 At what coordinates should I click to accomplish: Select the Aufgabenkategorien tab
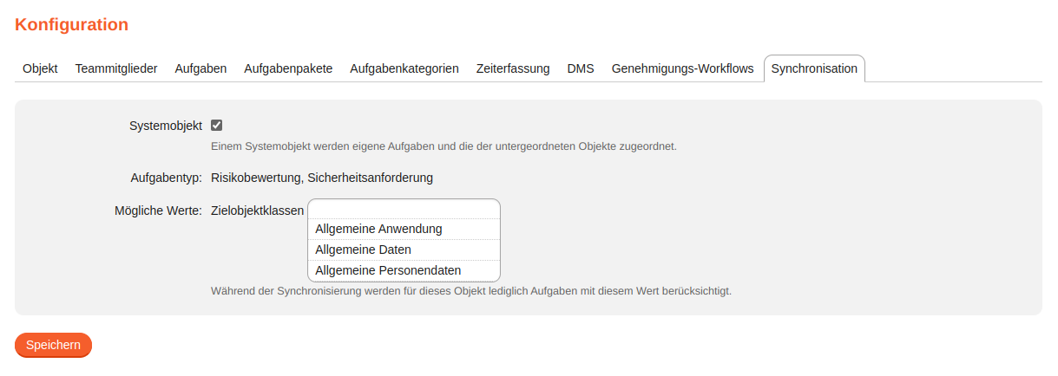coord(404,68)
